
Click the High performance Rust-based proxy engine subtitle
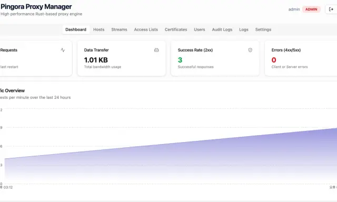(x=41, y=14)
